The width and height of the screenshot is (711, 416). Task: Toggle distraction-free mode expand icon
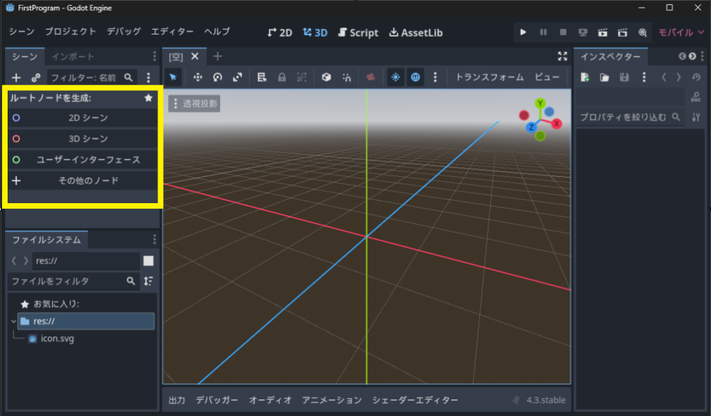click(562, 56)
